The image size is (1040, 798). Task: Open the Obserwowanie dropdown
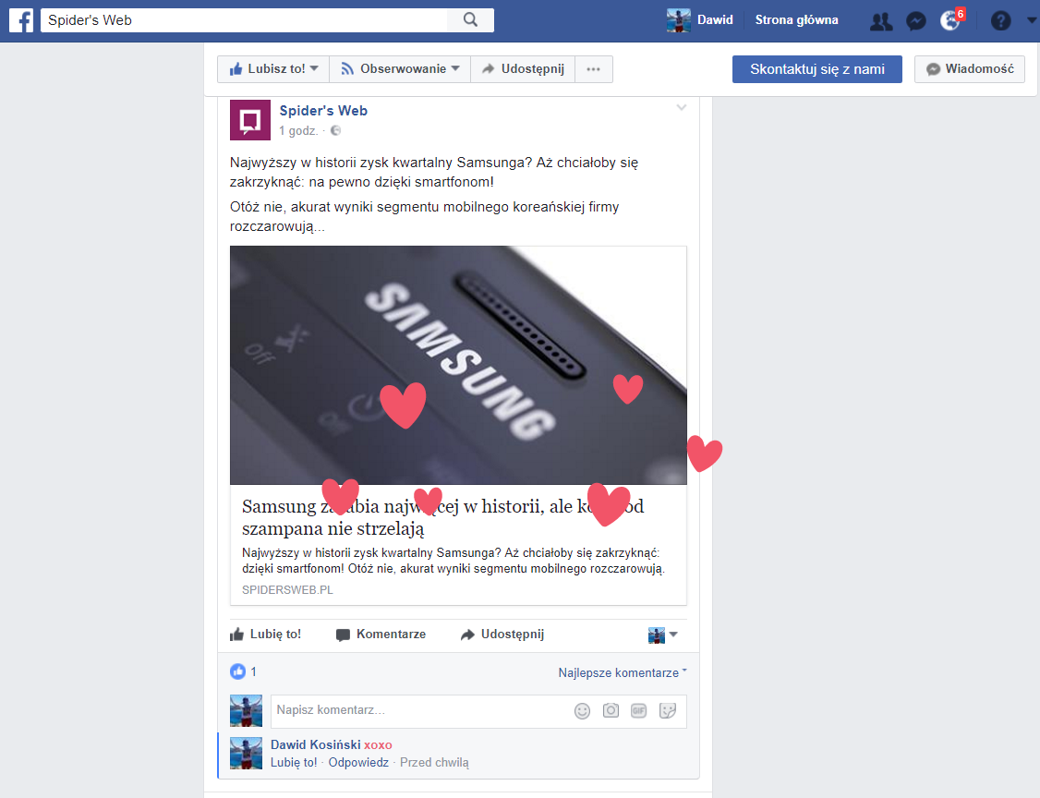click(400, 69)
